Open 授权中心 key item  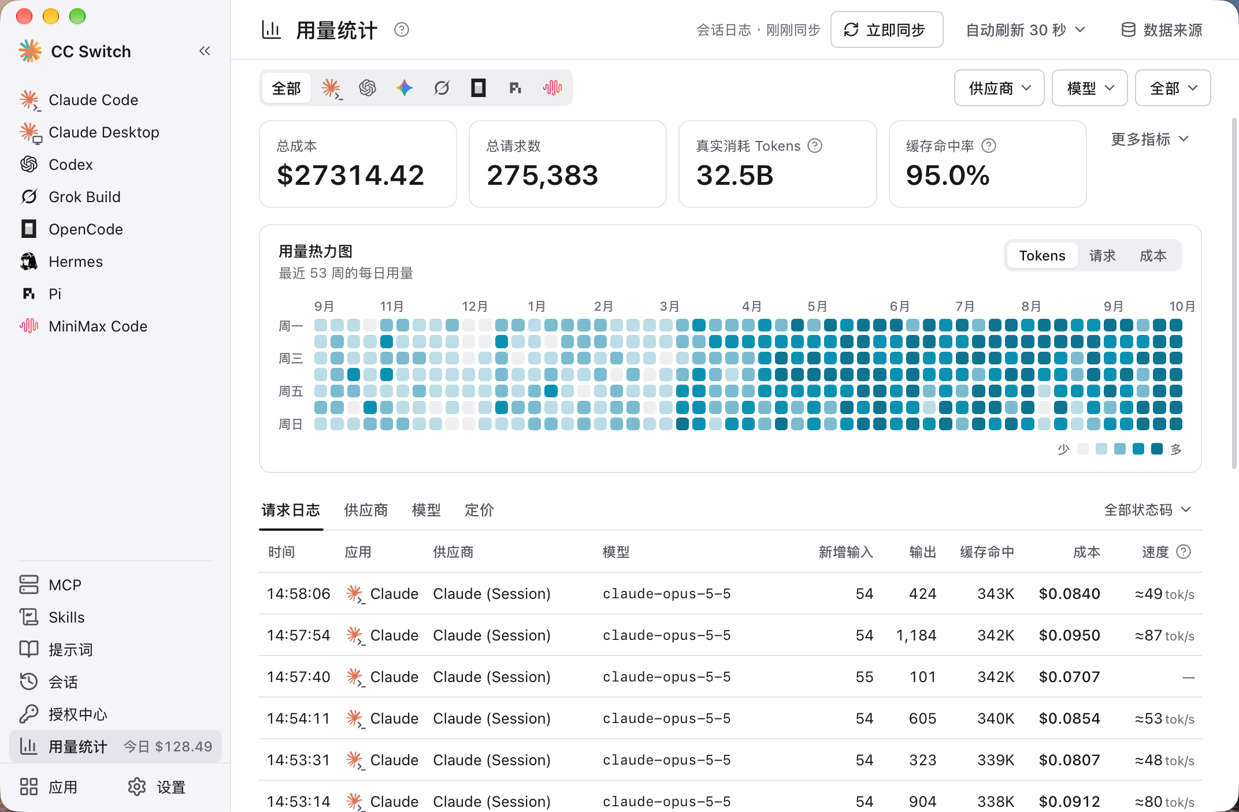point(116,714)
